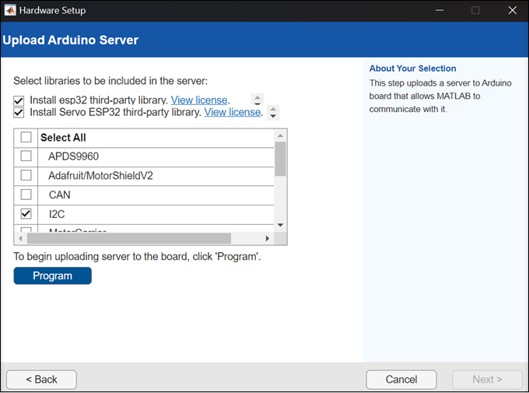The height and width of the screenshot is (393, 529).
Task: Uncheck Install esp32 third-party library
Action: [x=19, y=100]
